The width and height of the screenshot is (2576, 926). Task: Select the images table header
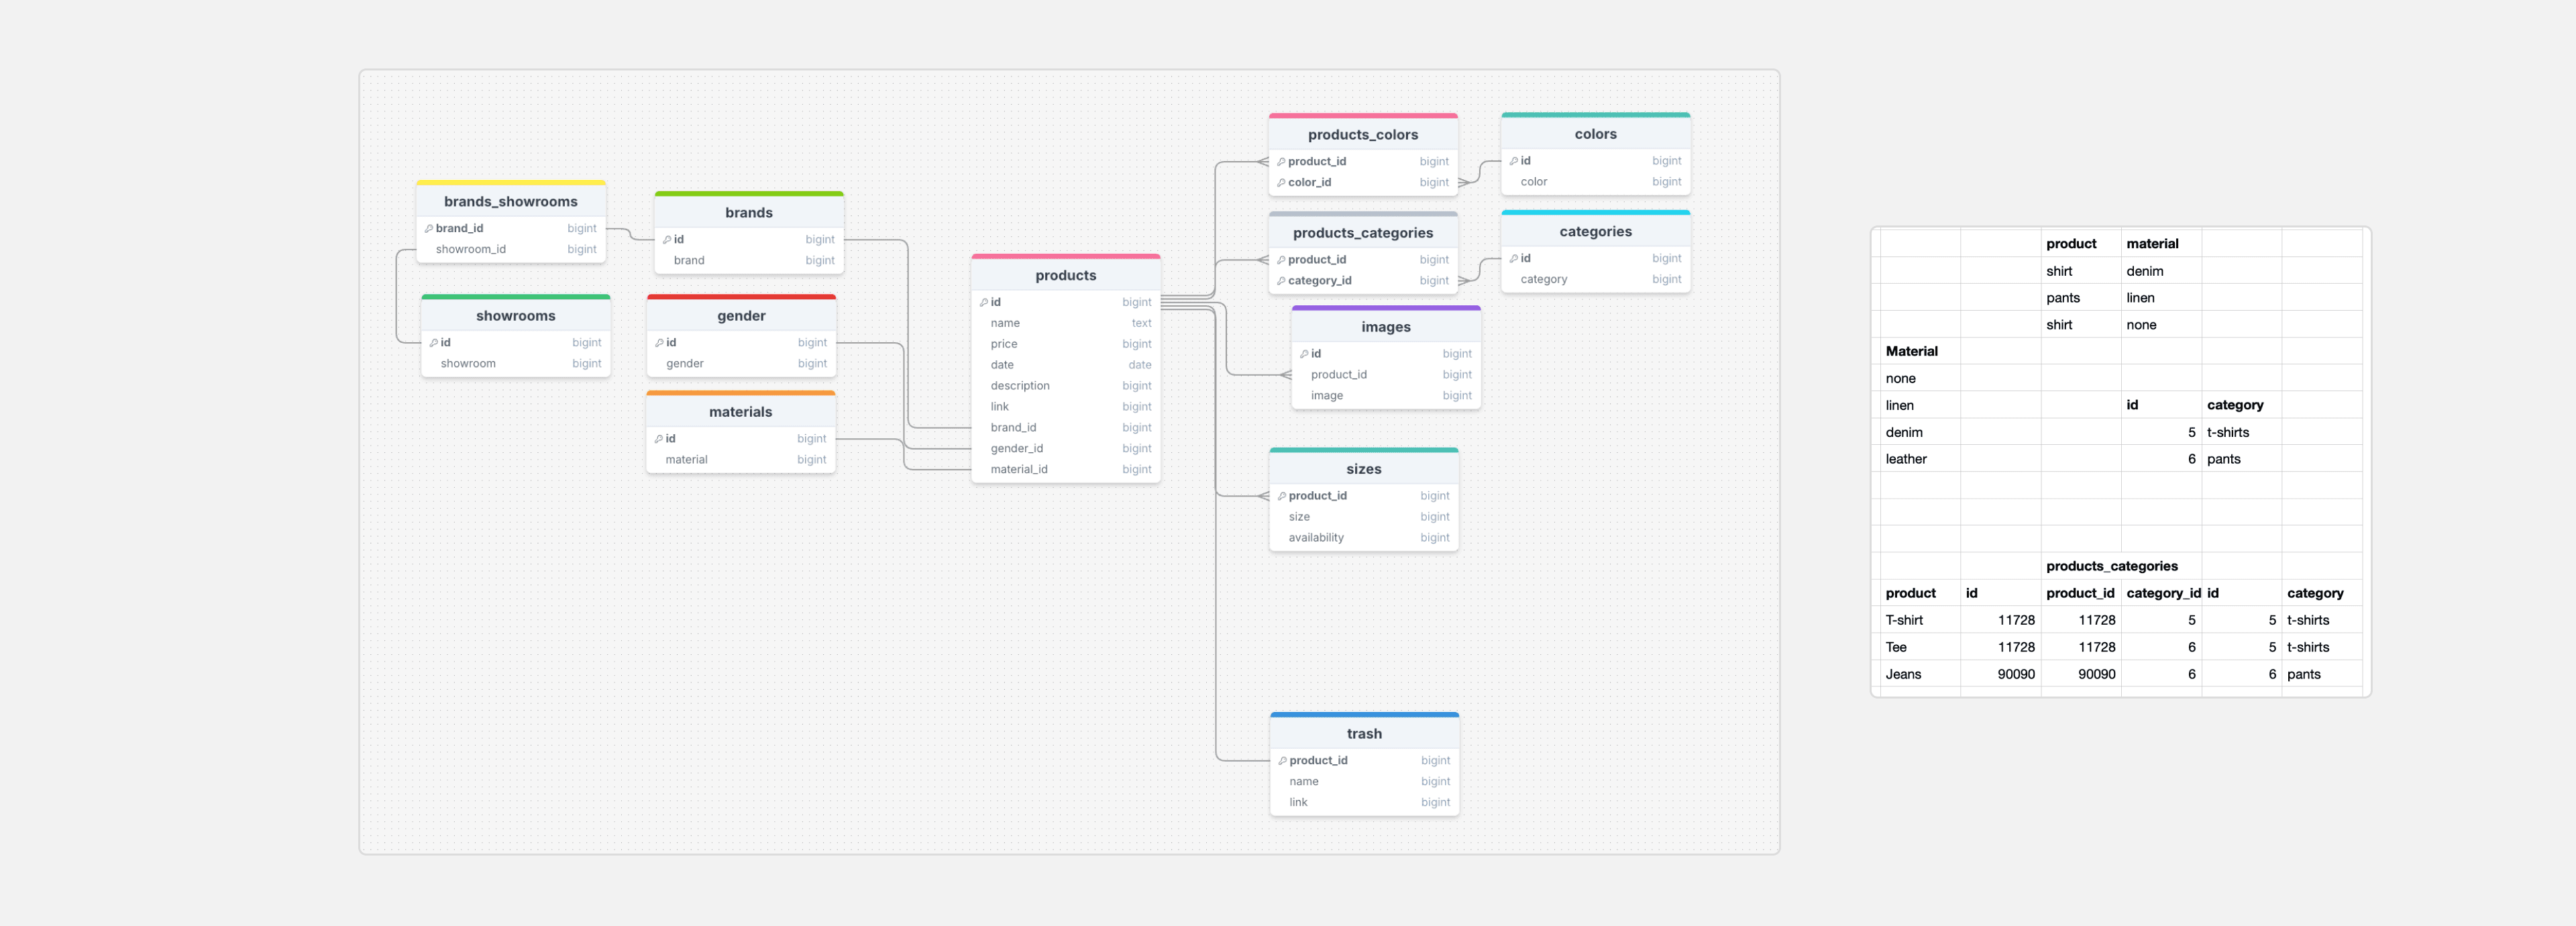(1386, 327)
